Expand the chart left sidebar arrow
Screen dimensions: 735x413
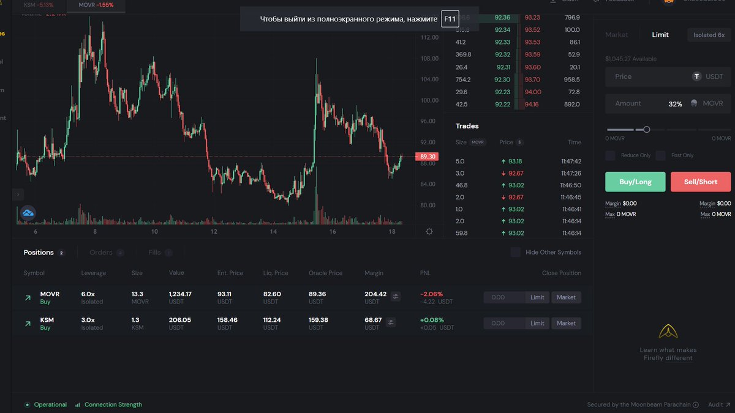click(x=18, y=195)
